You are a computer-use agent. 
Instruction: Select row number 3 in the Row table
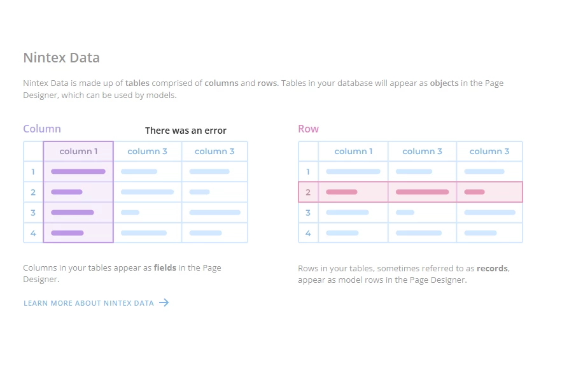click(308, 213)
